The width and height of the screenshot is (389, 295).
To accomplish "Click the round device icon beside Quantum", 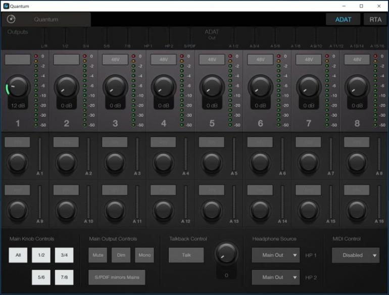I will 11,19.
